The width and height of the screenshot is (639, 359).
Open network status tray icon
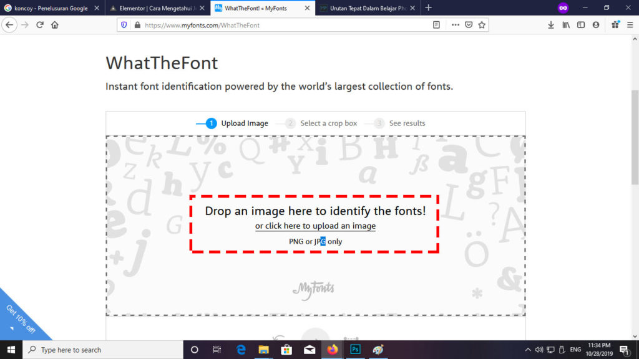[550, 350]
